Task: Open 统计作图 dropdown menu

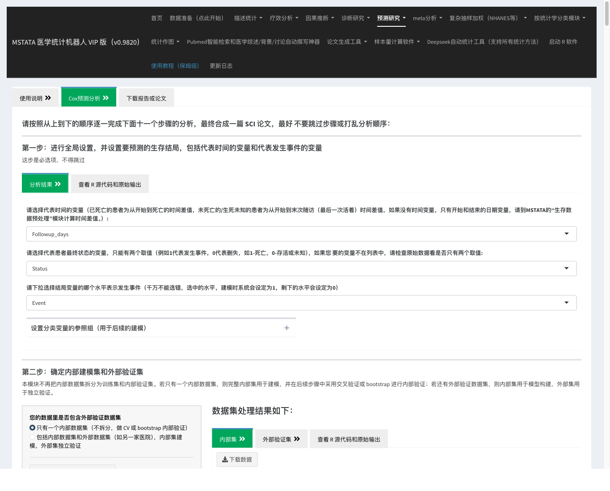Action: click(x=165, y=42)
